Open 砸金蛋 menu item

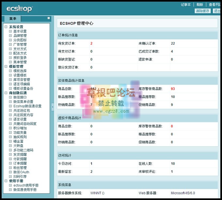tap(18, 141)
